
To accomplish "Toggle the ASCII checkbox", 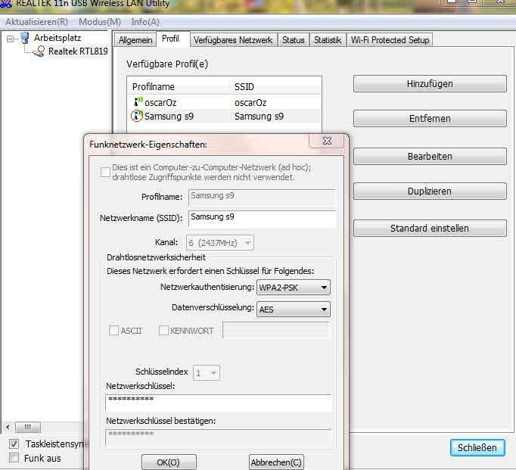I will pyautogui.click(x=113, y=331).
